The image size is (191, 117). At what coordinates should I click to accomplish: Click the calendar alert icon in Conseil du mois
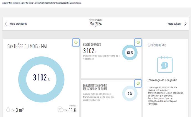point(165,64)
